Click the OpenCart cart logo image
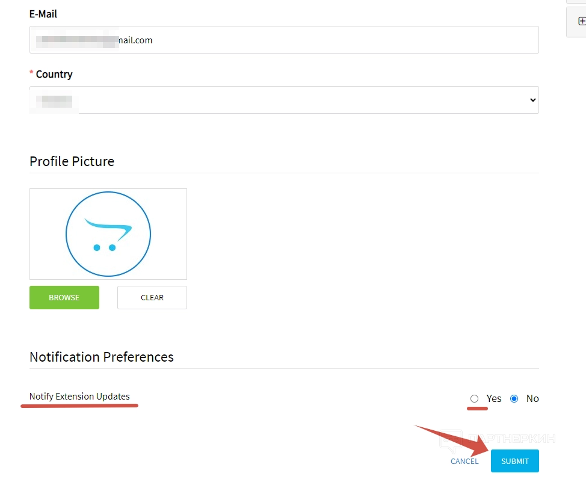This screenshot has width=586, height=485. (108, 234)
